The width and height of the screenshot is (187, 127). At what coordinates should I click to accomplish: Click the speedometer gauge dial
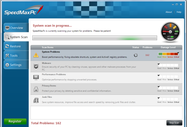coord(170,32)
